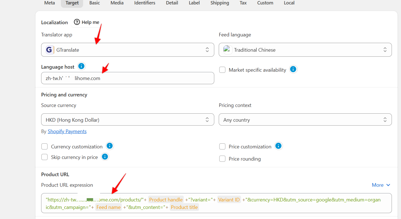
Task: Toggle Skip currency in price checkbox
Action: pos(44,157)
